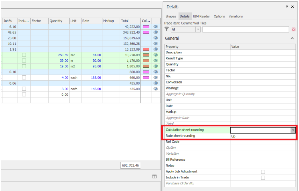
Task: Click the red clear filter icon
Action: [x=293, y=30]
